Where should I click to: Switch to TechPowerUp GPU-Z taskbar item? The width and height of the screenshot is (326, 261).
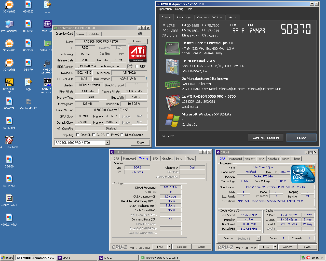[160, 258]
